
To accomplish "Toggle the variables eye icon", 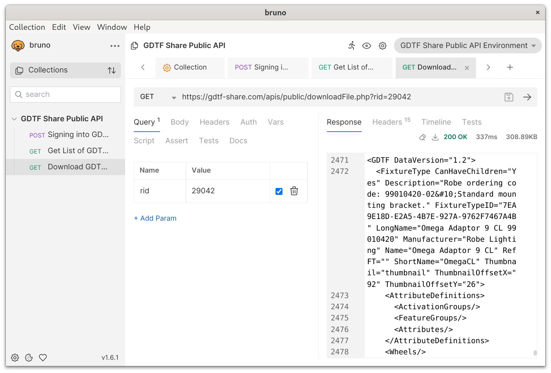I will (x=367, y=46).
